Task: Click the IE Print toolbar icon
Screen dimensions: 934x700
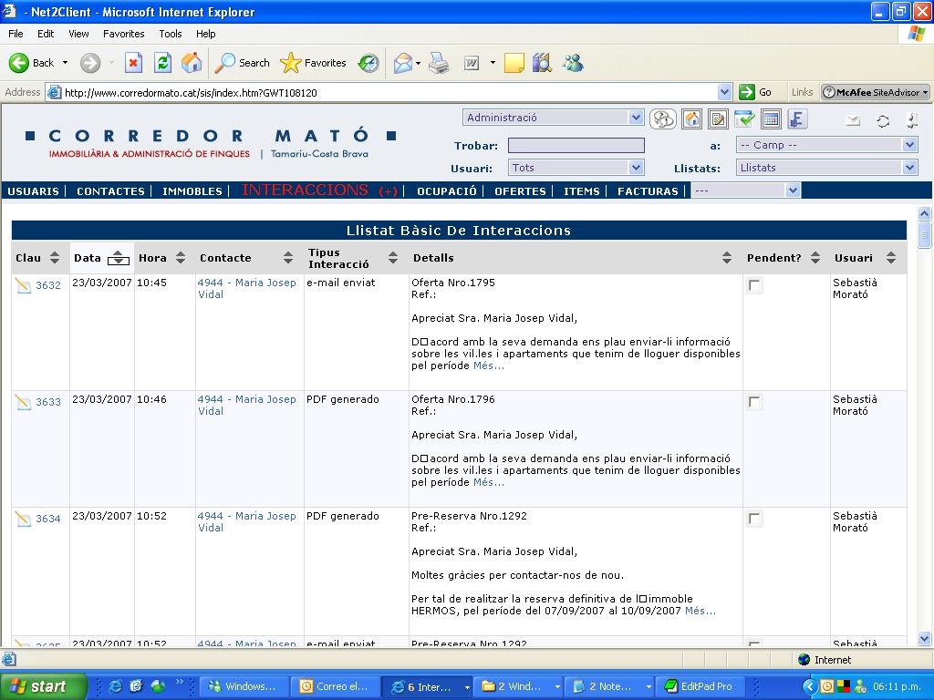Action: tap(440, 63)
